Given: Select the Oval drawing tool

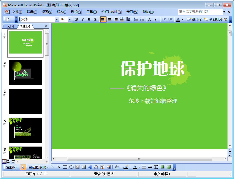Looking at the screenshot, I should pos(71,167).
